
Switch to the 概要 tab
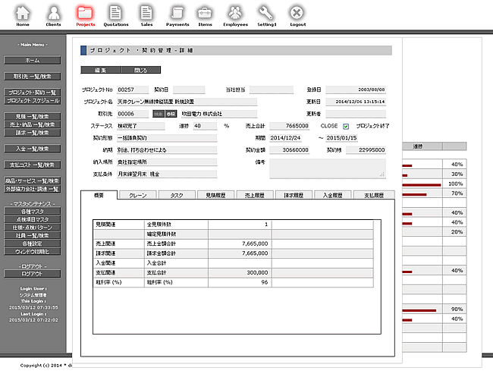(99, 195)
